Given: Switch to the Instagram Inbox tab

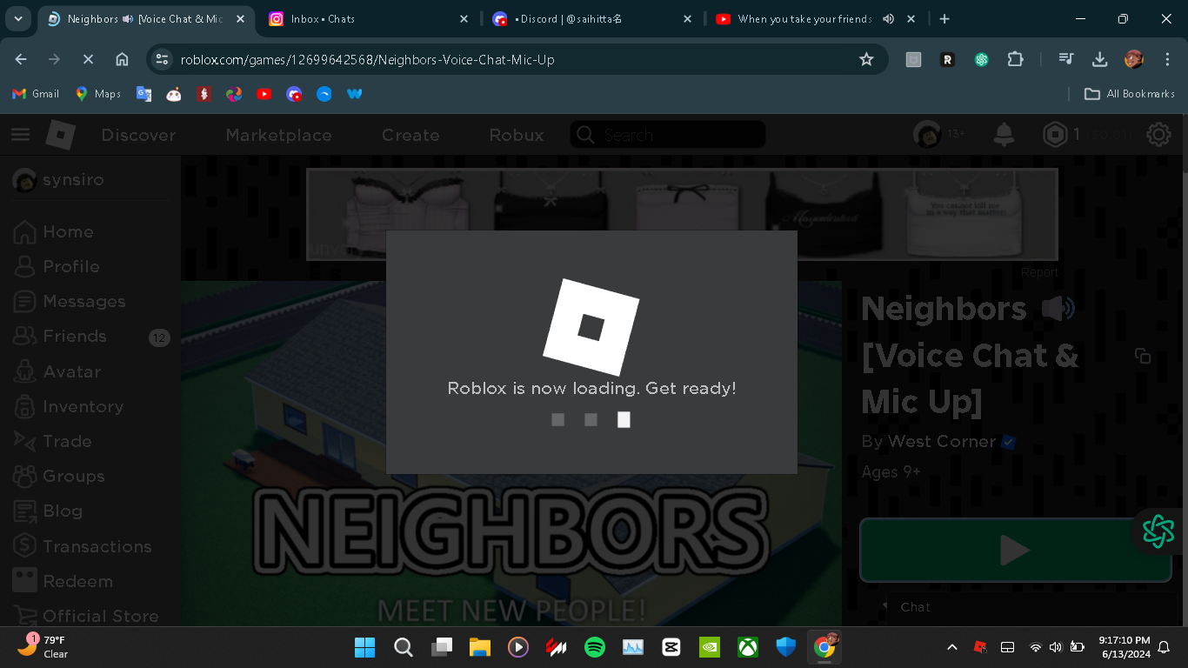Looking at the screenshot, I should click(x=370, y=18).
